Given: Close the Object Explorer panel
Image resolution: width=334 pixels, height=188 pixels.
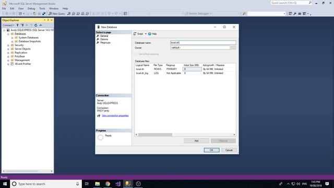Looking at the screenshot, I should [x=52, y=20].
